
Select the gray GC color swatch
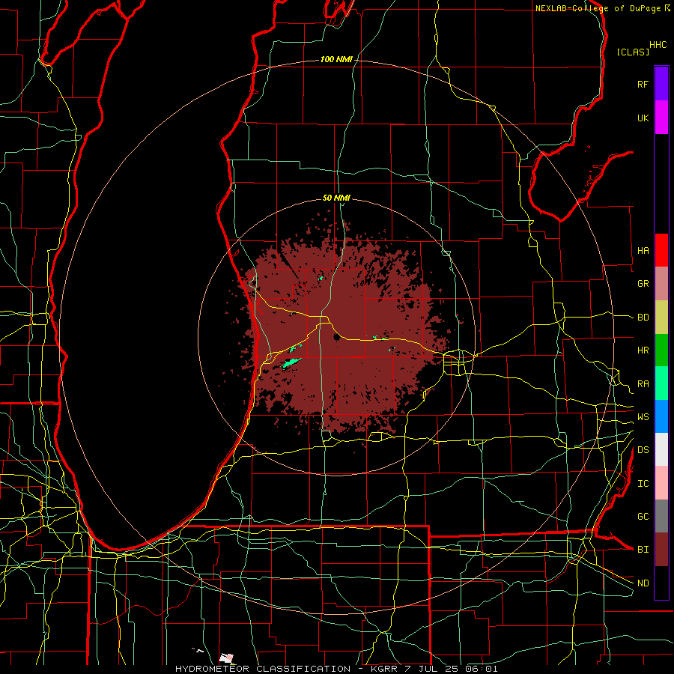[661, 516]
